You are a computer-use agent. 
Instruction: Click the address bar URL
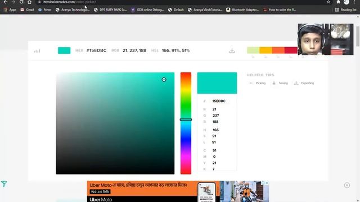point(70,2)
